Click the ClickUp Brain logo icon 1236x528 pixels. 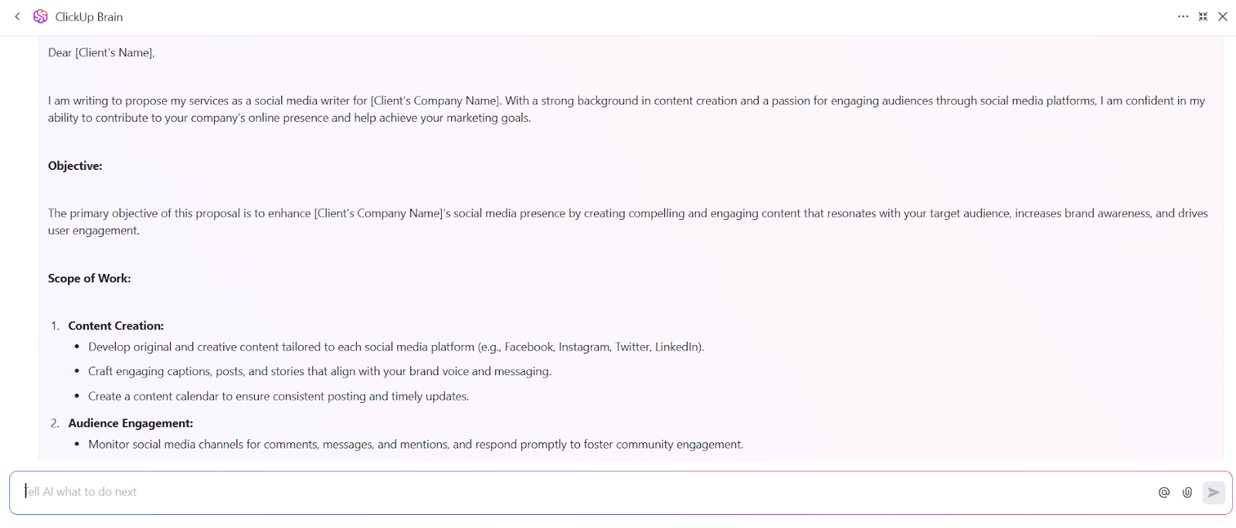[40, 16]
